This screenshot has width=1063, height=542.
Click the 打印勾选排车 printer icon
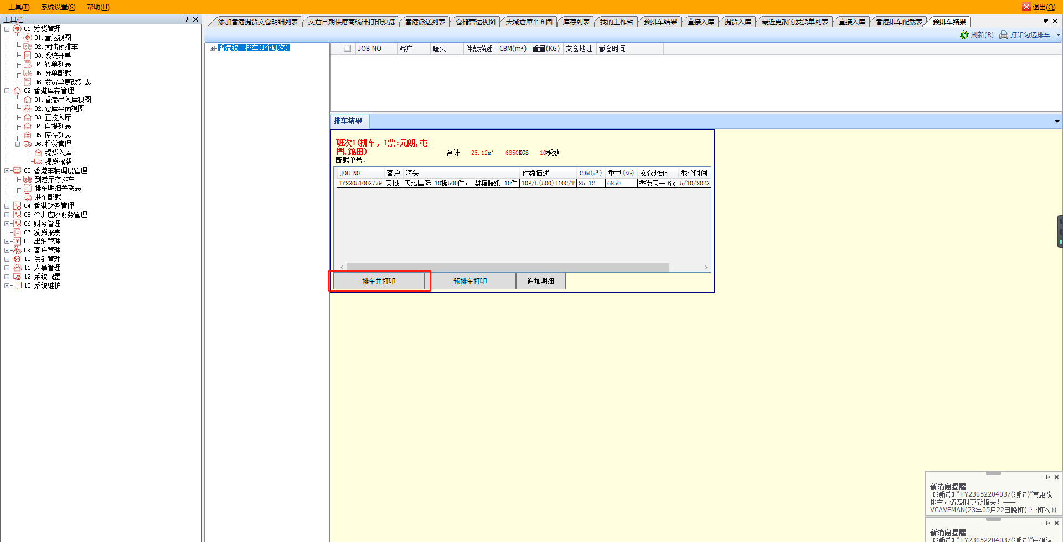[1003, 35]
